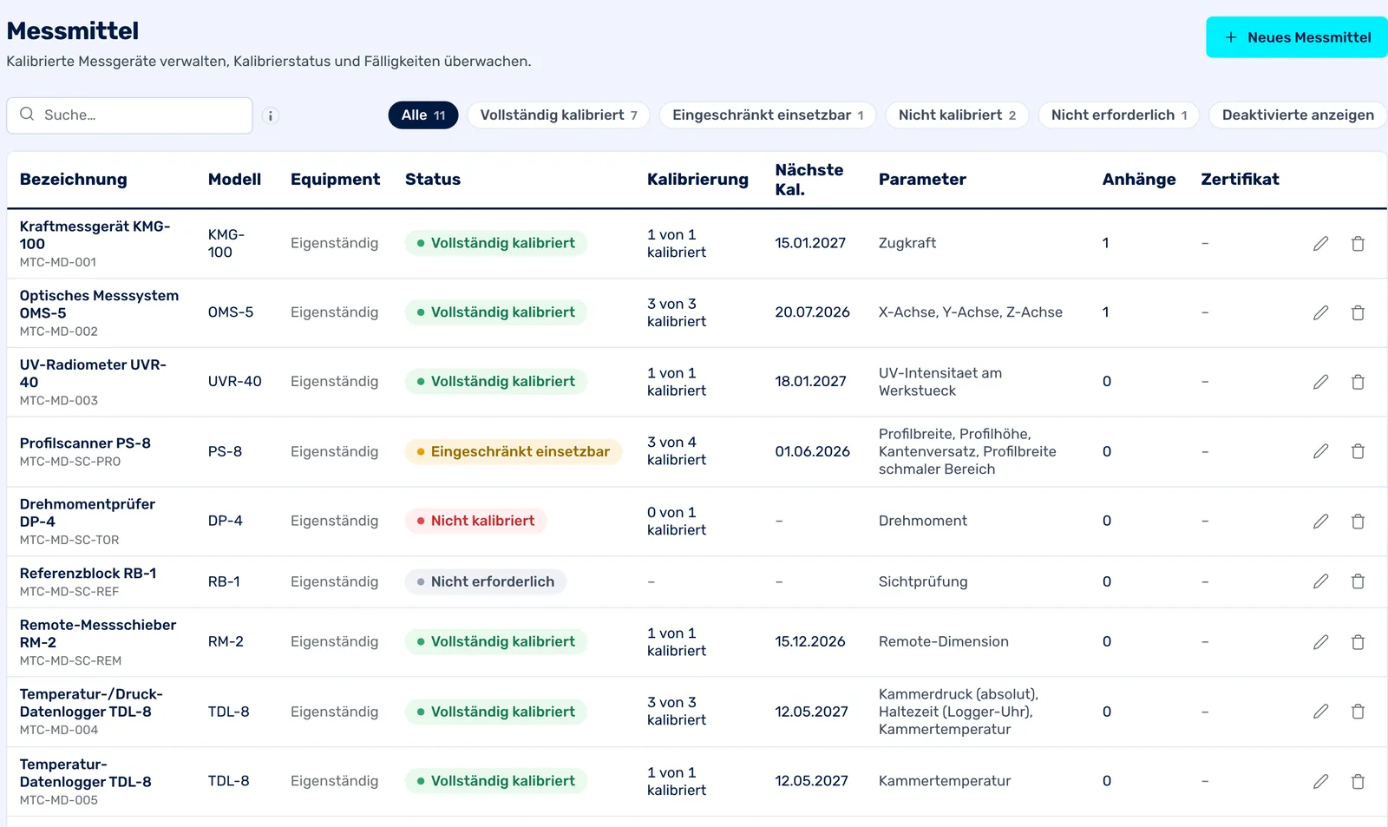Click the Nächste Kal. column header
The width and height of the screenshot is (1388, 827).
809,180
